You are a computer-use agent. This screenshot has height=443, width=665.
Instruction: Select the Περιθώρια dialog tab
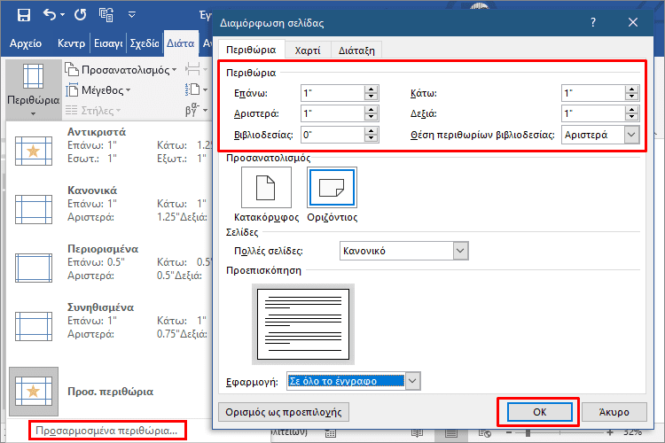point(251,50)
